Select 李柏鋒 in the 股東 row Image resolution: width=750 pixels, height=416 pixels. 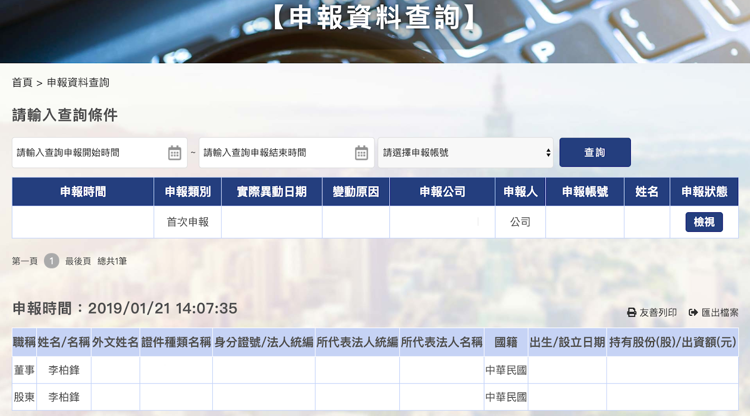click(64, 397)
